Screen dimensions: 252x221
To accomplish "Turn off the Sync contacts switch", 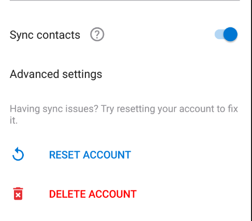I will click(226, 35).
